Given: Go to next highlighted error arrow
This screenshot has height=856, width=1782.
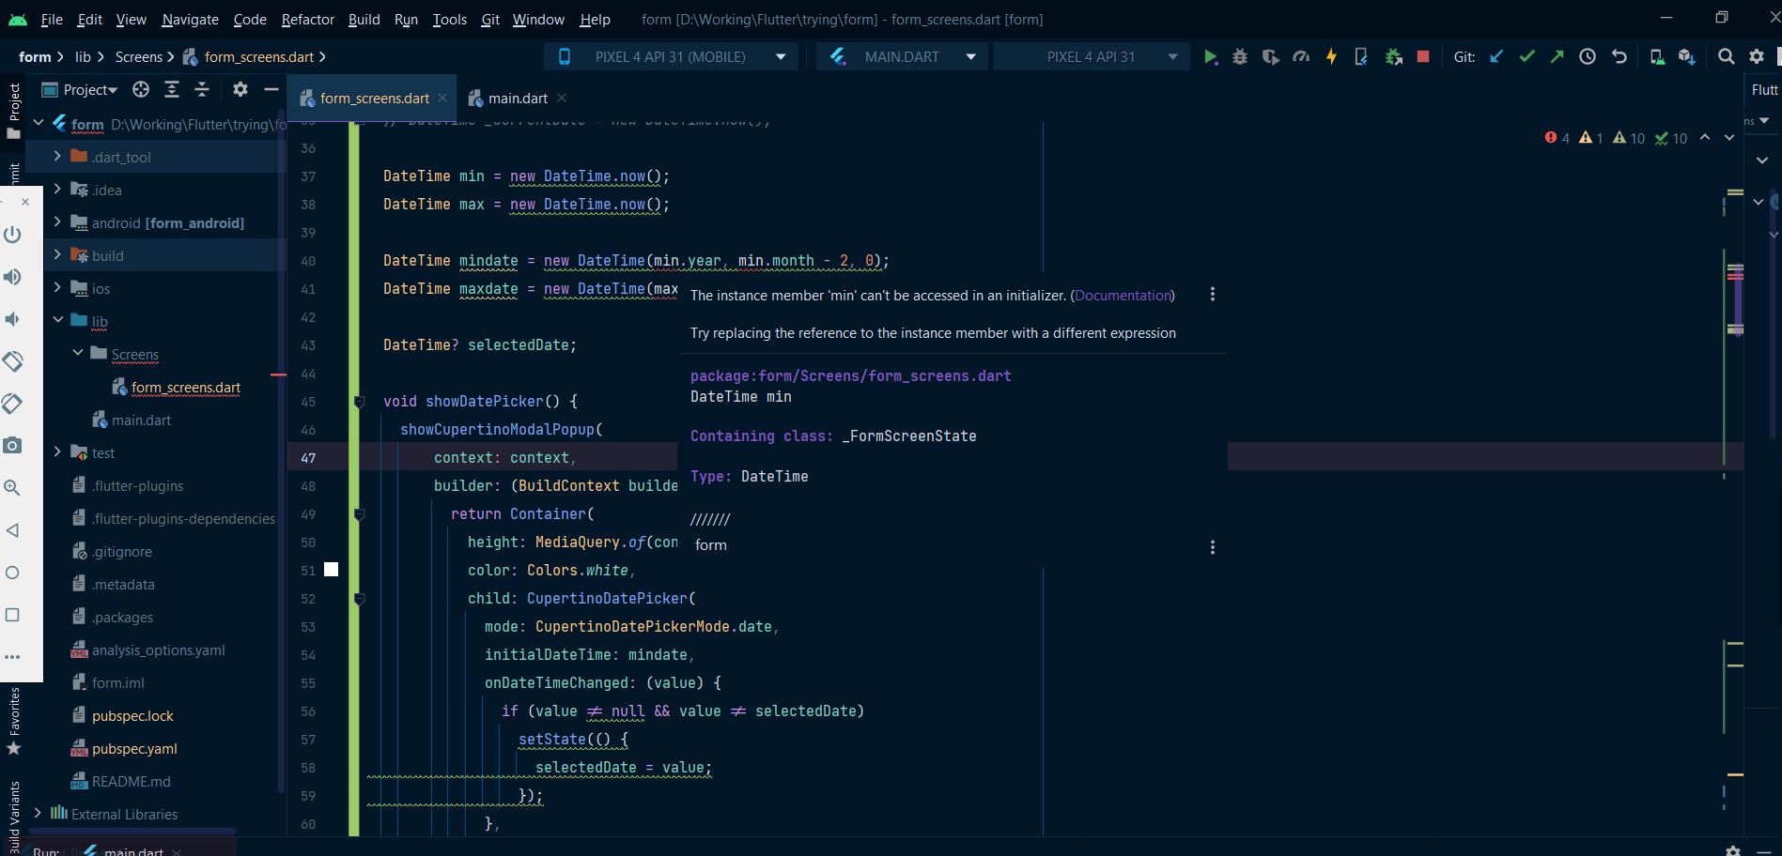Looking at the screenshot, I should point(1729,138).
